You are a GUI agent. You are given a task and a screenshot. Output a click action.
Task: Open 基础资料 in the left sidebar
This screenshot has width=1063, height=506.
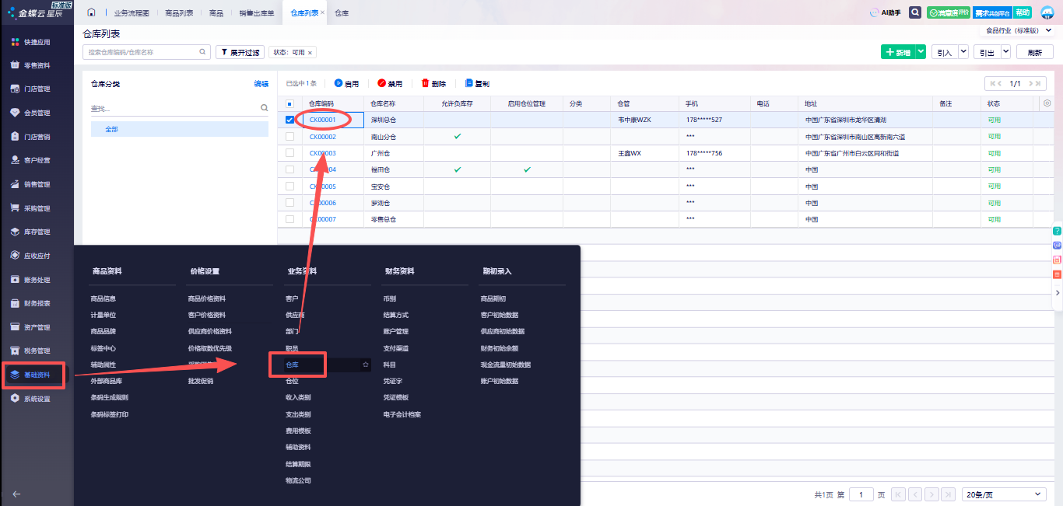[37, 375]
